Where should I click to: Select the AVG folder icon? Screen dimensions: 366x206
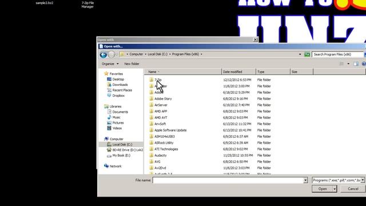(x=151, y=162)
